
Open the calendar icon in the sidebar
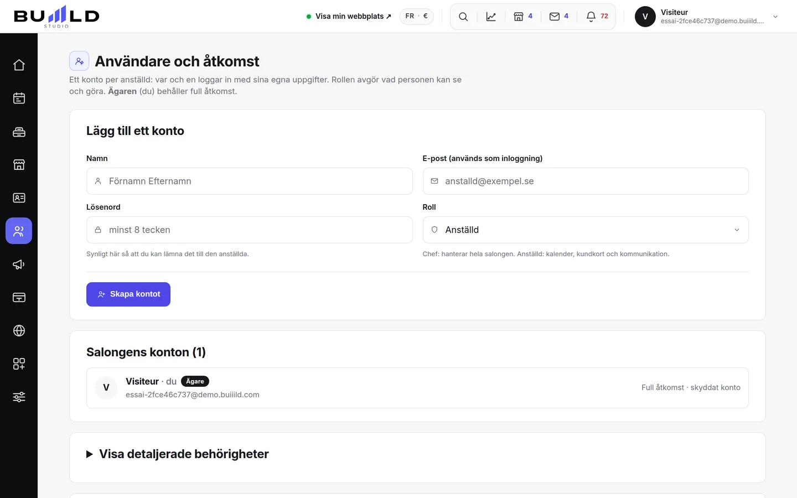pyautogui.click(x=19, y=98)
